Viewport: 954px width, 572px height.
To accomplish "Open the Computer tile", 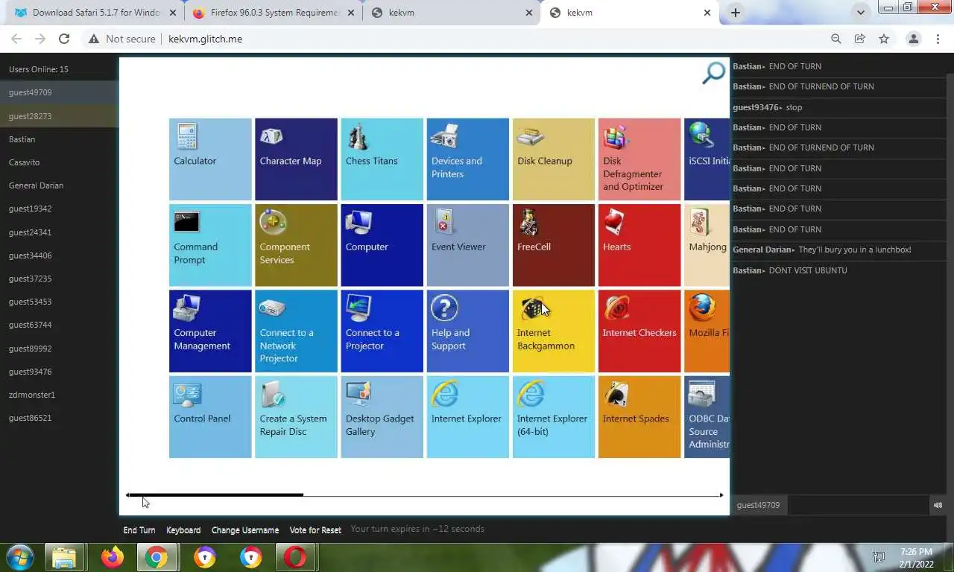I will [x=382, y=245].
